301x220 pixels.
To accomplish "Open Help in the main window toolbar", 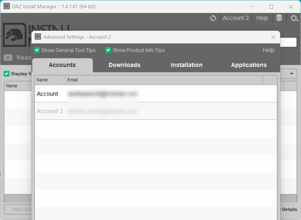I will (262, 18).
